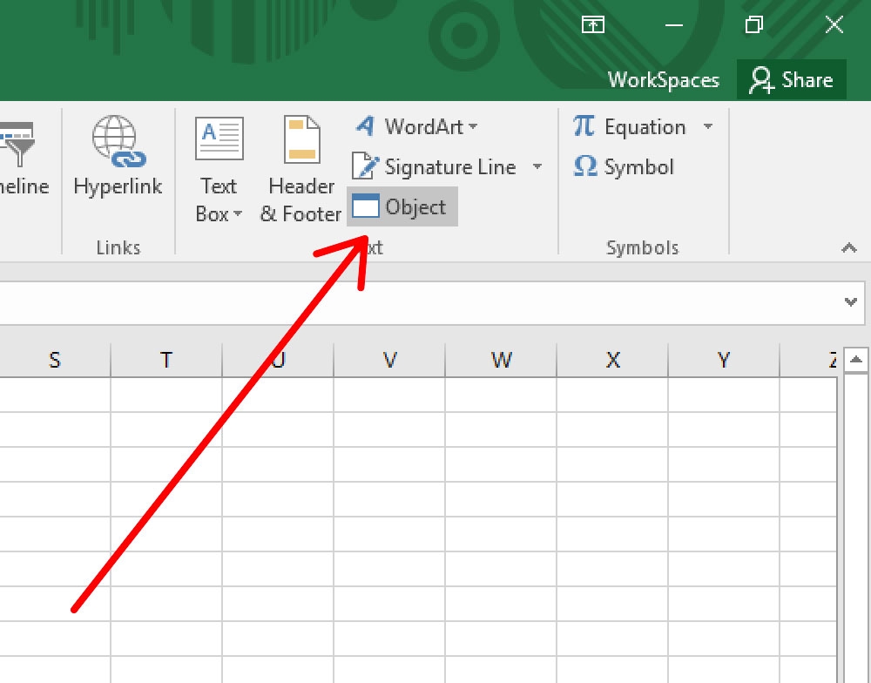Click the vertical scrollbar up arrow
Screen dimensions: 871x683
click(x=856, y=360)
